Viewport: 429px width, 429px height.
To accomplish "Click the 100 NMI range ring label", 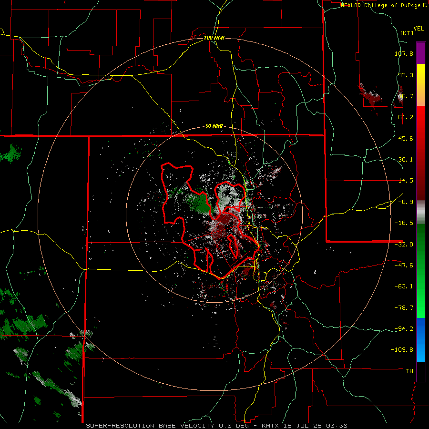I will [x=214, y=38].
